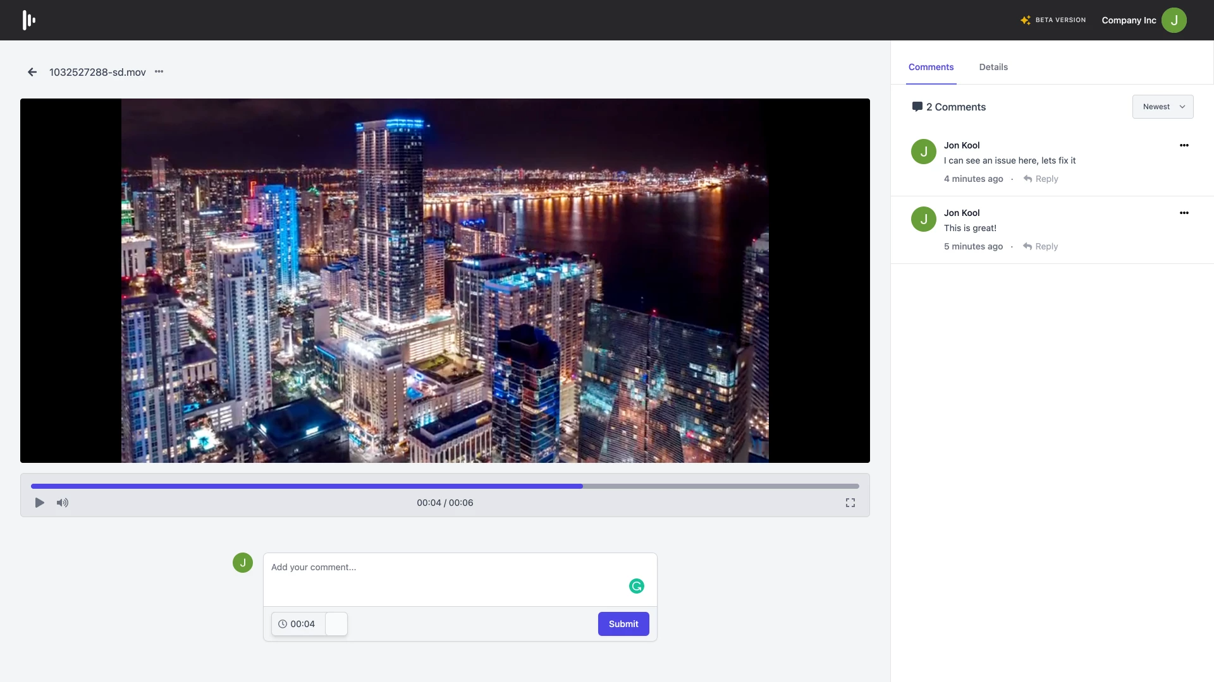Reply to the "I can see an issue here" comment
This screenshot has width=1214, height=682.
[1041, 179]
